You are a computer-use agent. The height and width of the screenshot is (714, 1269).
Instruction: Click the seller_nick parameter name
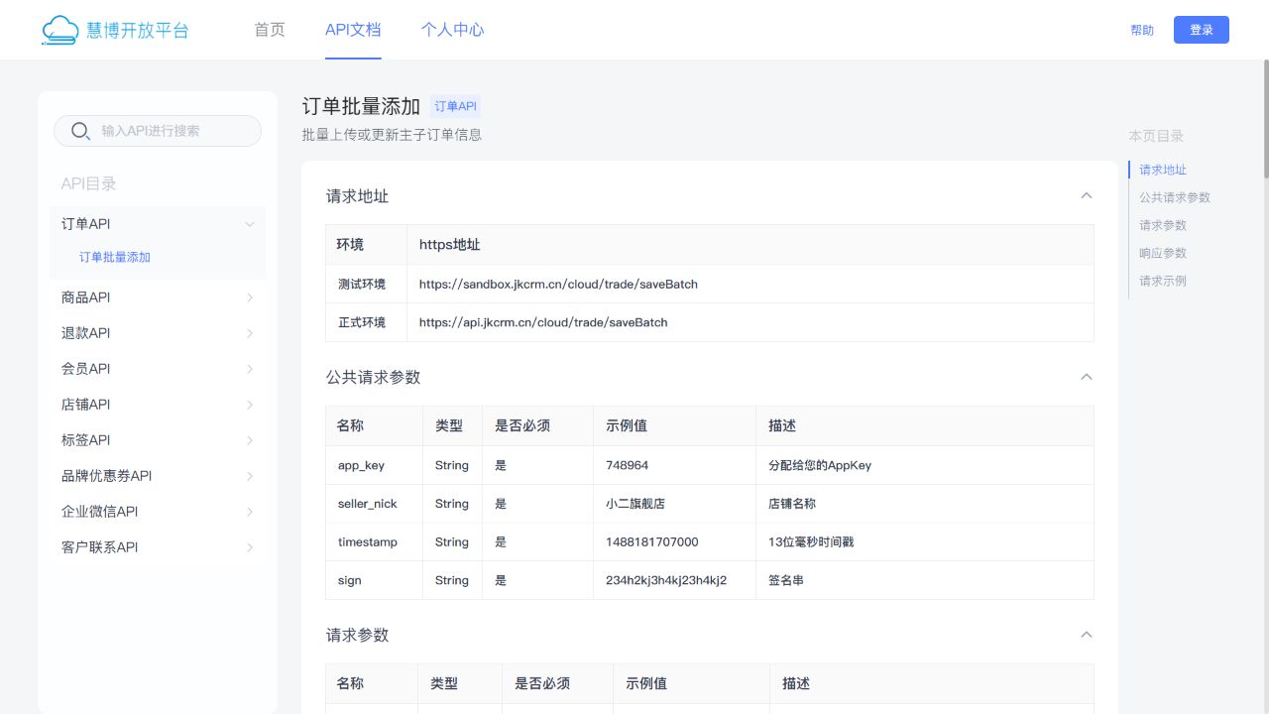point(367,504)
